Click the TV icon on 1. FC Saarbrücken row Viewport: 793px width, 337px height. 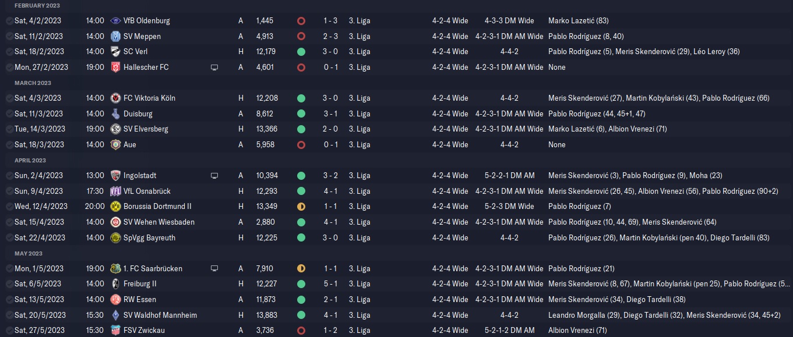point(214,268)
